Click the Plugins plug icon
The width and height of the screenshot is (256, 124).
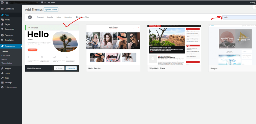2,69
